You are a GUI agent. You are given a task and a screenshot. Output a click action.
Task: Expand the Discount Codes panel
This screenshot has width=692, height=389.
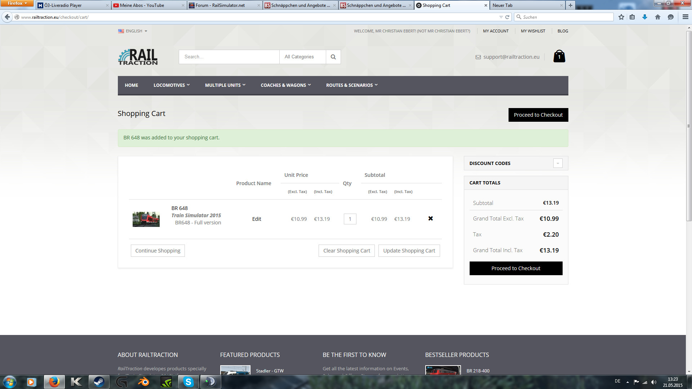coord(558,164)
